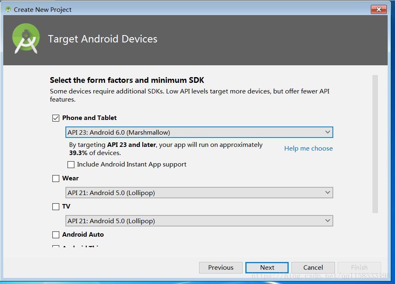
Task: Click the Android Studio logo in header
Action: (x=26, y=39)
